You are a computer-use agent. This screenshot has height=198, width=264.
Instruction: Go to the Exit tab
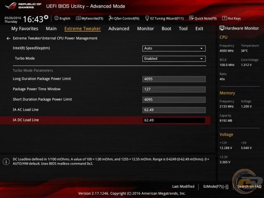(x=199, y=28)
